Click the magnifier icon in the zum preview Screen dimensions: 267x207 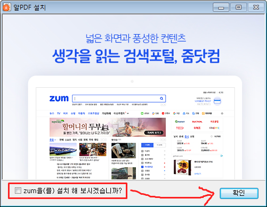tap(161, 98)
